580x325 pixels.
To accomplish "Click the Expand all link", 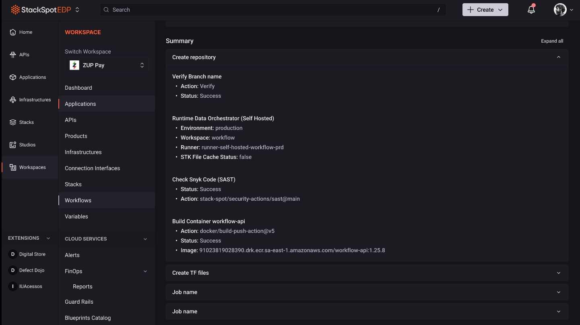I will pos(552,41).
